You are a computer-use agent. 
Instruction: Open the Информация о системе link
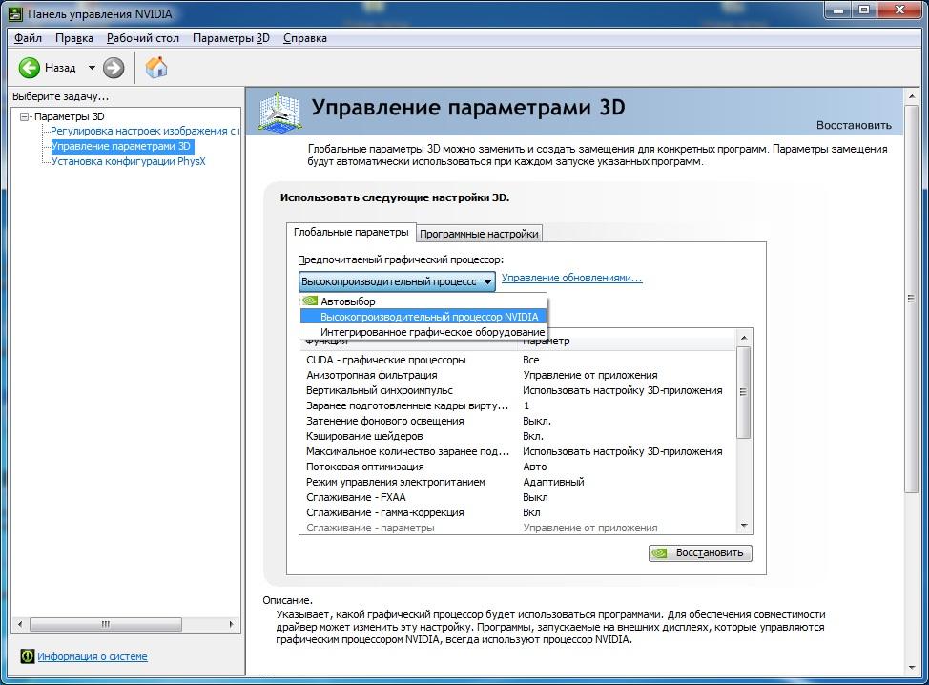point(93,656)
